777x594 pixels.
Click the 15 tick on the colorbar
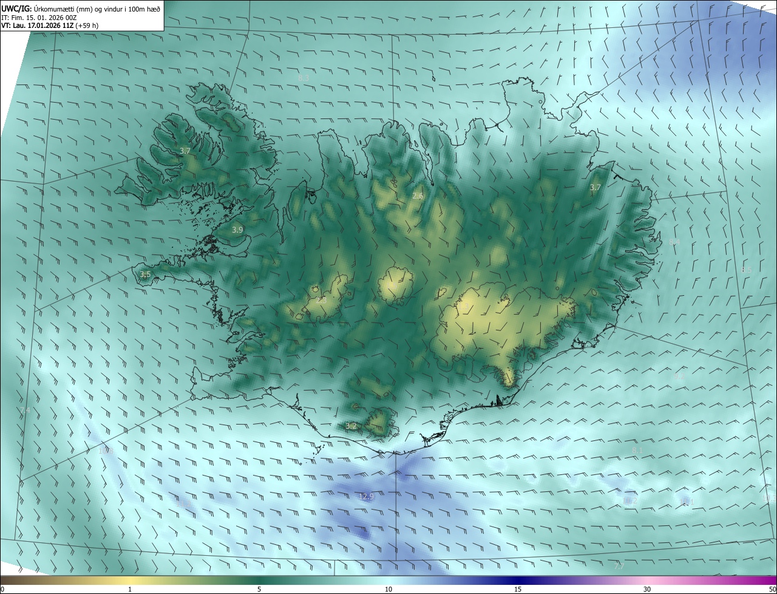518,589
